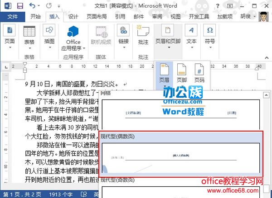Viewport: 272px width, 198px height.
Task: Click the tab stop selector on ruler
Action: tap(6, 67)
